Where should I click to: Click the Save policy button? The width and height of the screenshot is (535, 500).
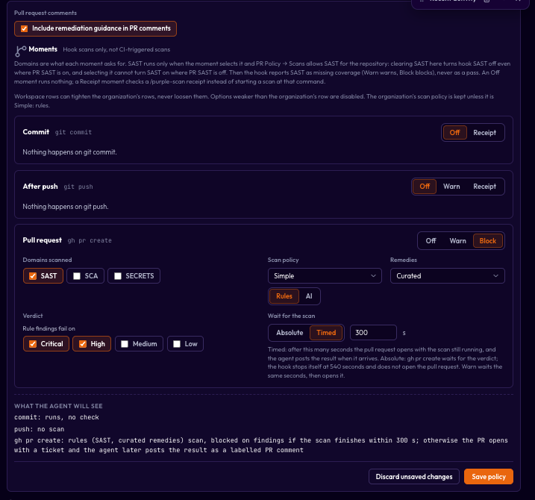tap(488, 476)
